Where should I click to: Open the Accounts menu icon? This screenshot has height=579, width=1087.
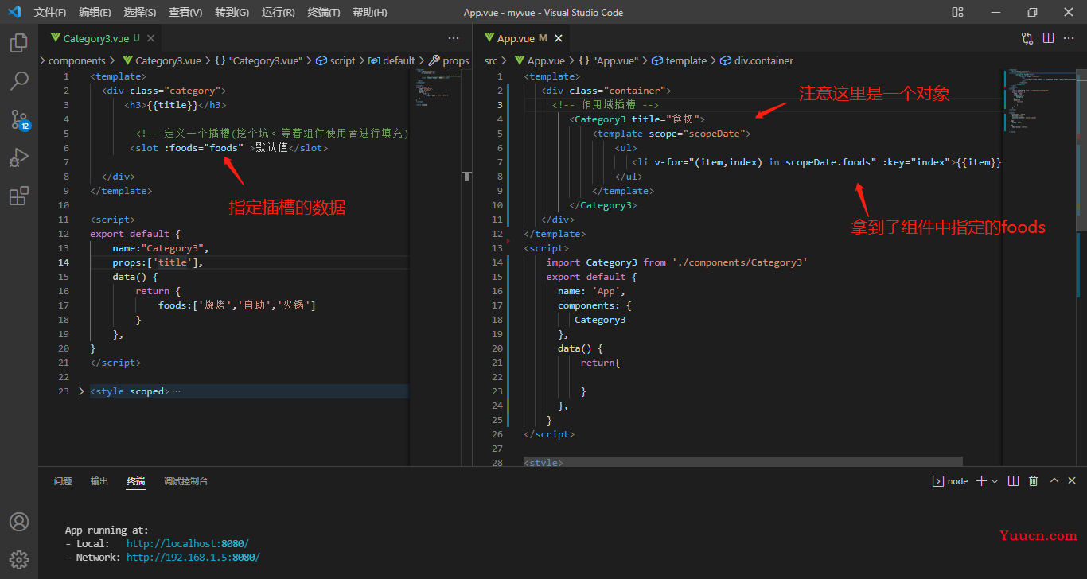point(19,522)
